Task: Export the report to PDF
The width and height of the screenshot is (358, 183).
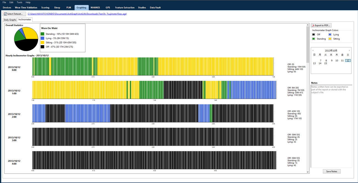Action: point(321,25)
